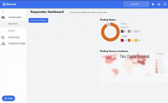Click the Blumira logo icon
This screenshot has width=168, height=103.
pos(4,4)
